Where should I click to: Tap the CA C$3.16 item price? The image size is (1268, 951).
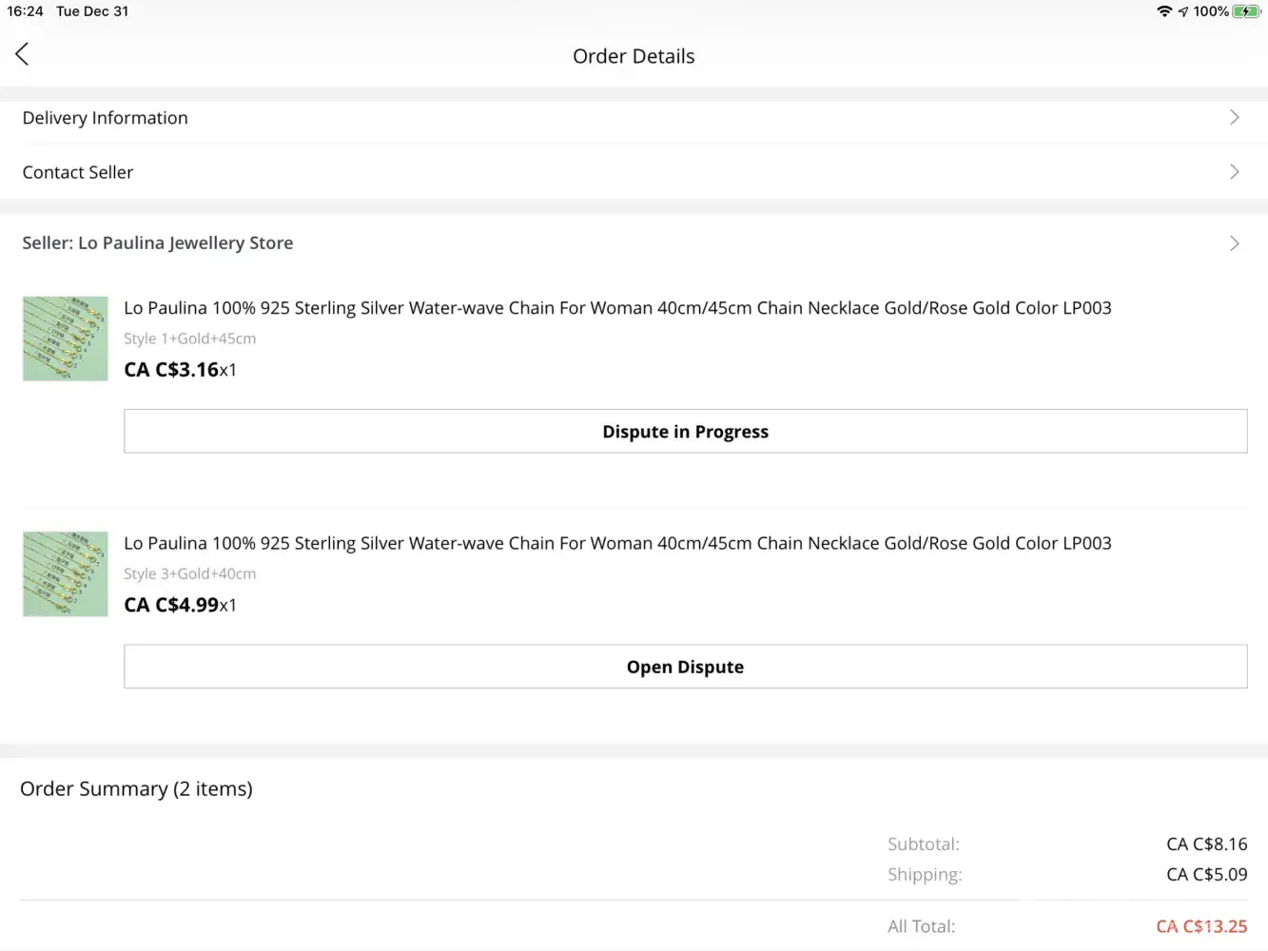(x=172, y=370)
